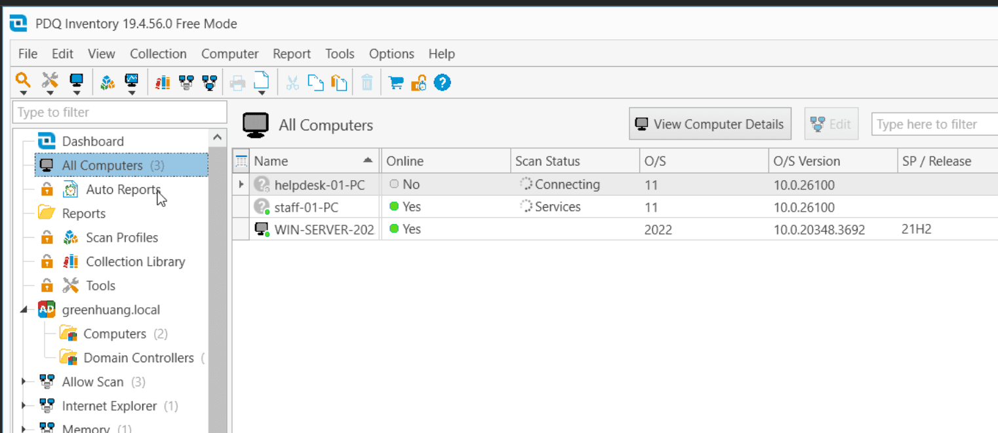Open Collection Library via the books toolbar icon
Screen dimensions: 998x433
163,83
